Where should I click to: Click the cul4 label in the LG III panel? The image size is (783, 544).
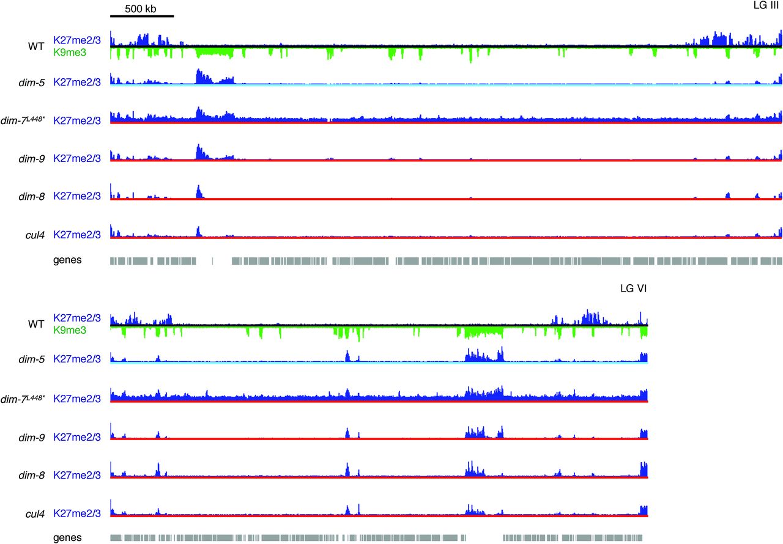[35, 234]
